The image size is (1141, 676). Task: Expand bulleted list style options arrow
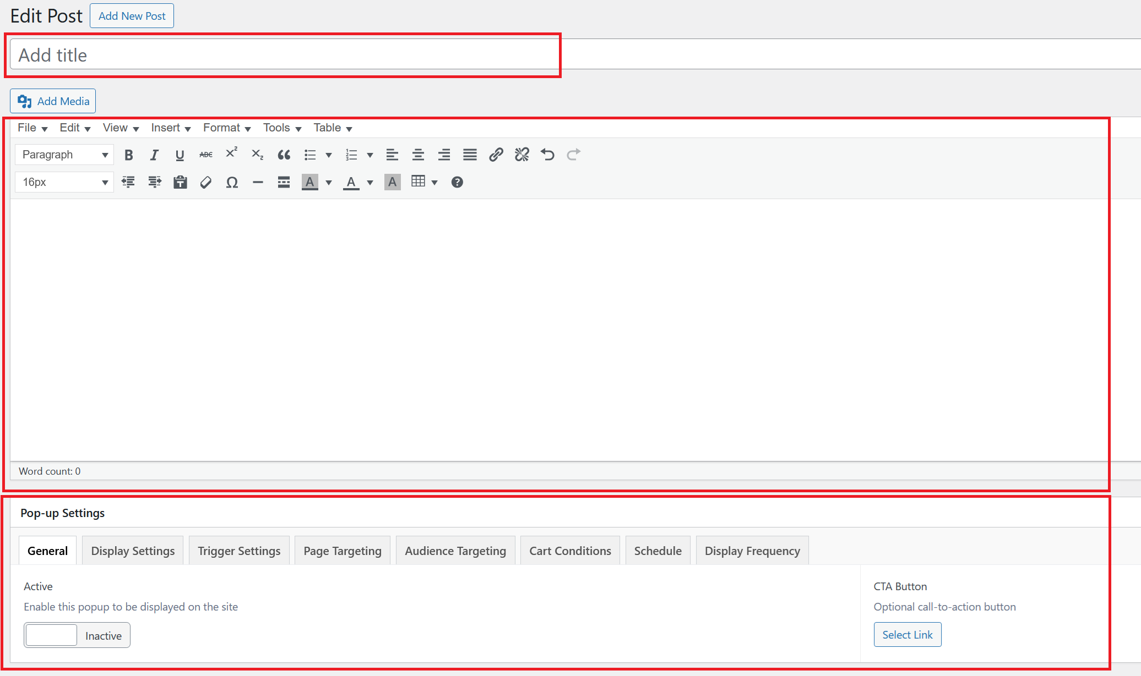click(329, 155)
